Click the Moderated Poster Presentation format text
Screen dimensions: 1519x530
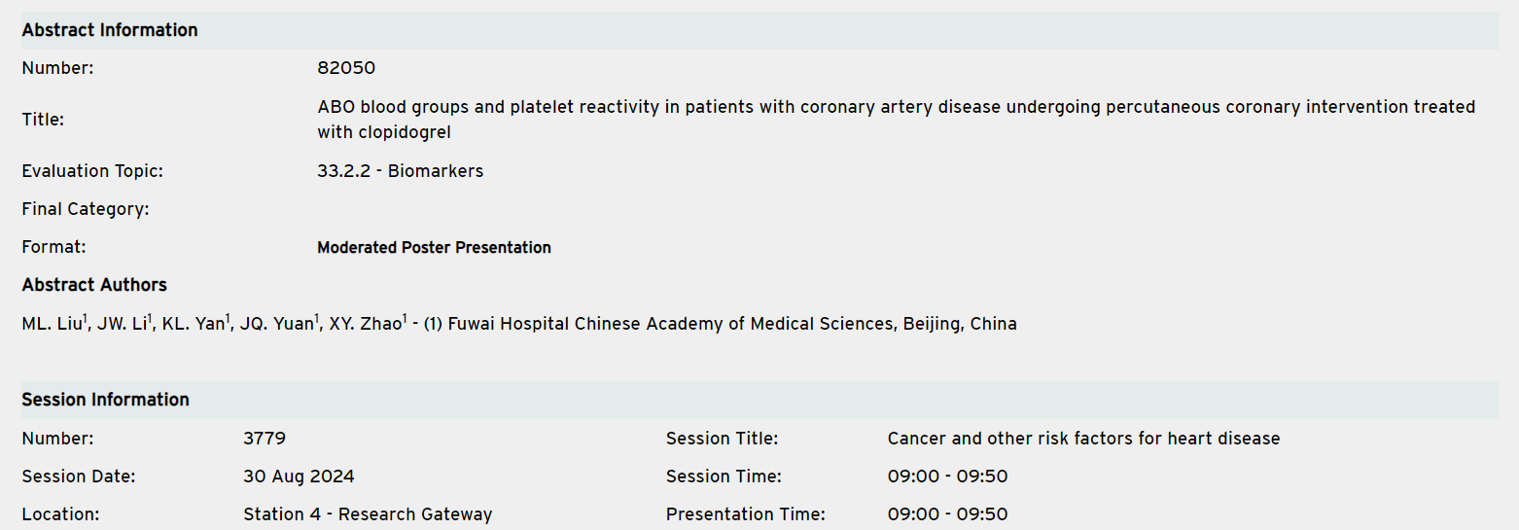tap(434, 248)
